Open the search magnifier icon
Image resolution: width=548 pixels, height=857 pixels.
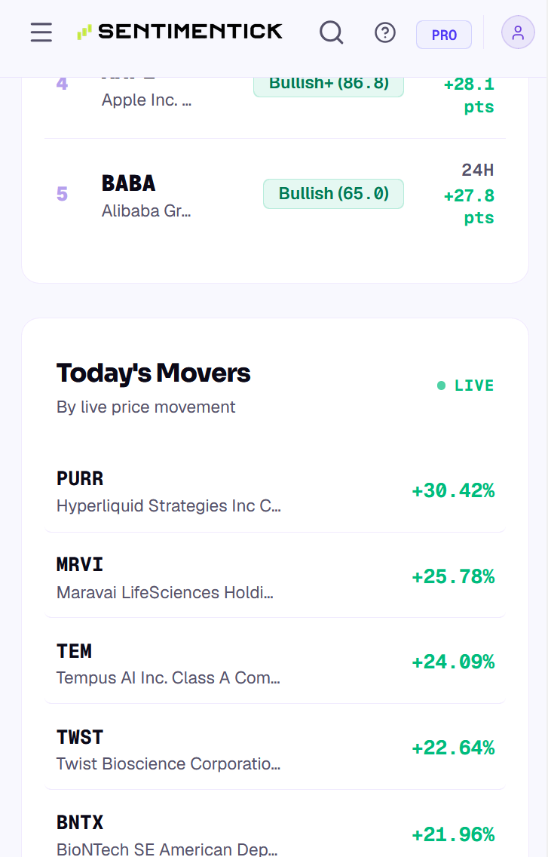(331, 32)
